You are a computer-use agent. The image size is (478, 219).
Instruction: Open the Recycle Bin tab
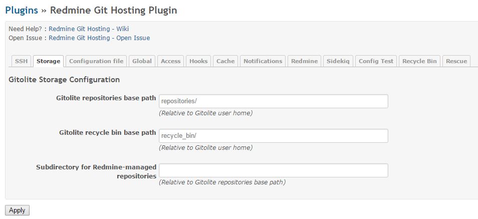pyautogui.click(x=419, y=61)
